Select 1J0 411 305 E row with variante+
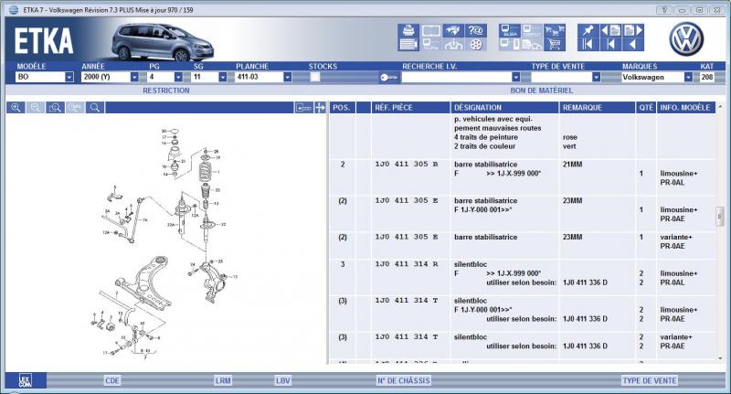The image size is (731, 394). [x=522, y=245]
